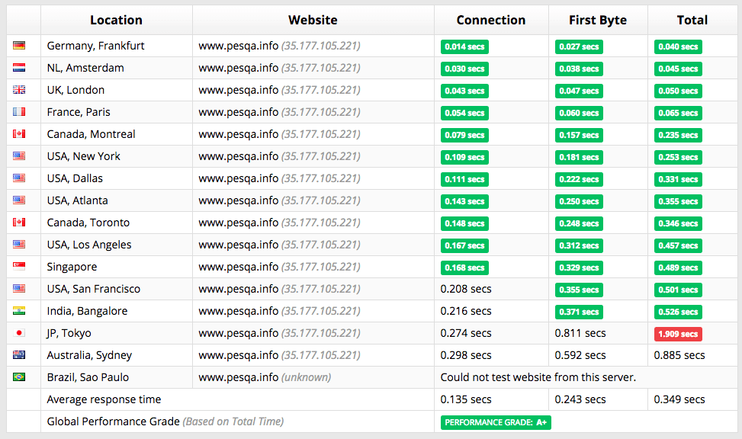This screenshot has width=742, height=439.
Task: Click the 0.014 secs connection badge
Action: click(464, 46)
